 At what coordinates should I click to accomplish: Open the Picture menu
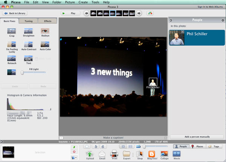click(x=70, y=2)
